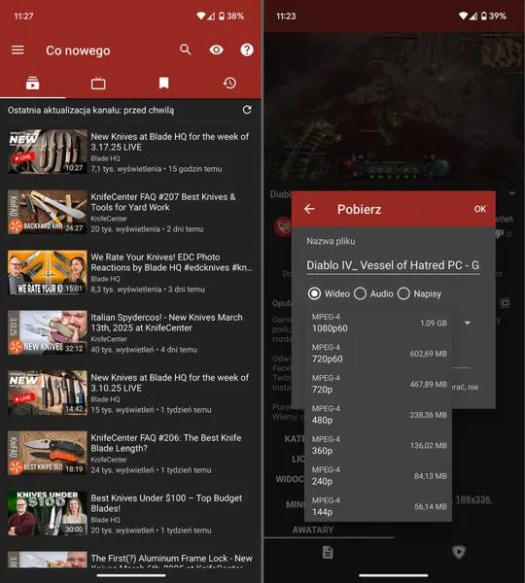Collapse the quality dropdown arrow
525x583 pixels.
468,323
